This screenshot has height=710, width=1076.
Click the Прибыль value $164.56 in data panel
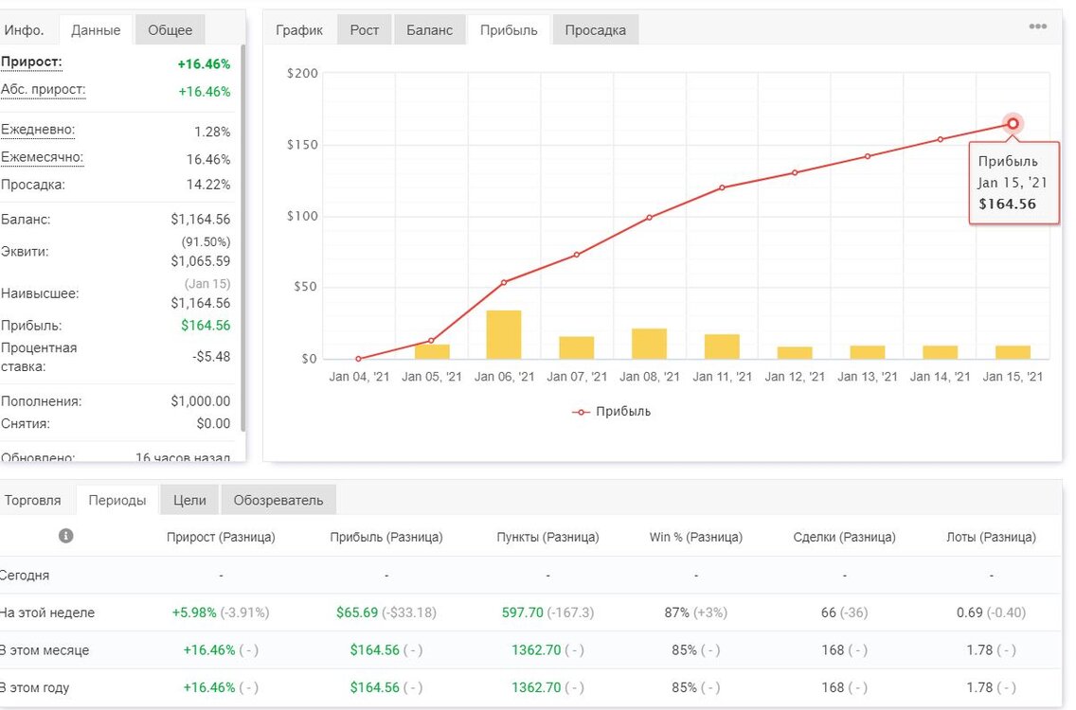tap(206, 325)
